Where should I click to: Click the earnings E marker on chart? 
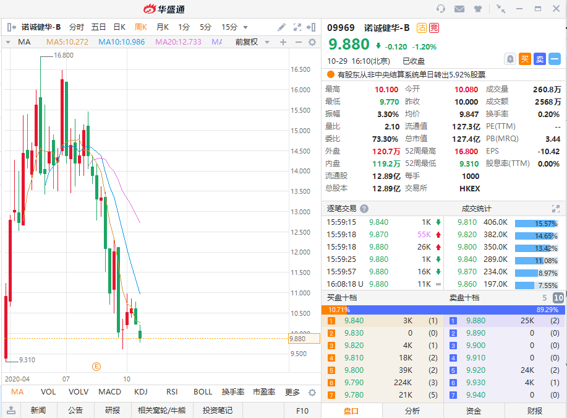coord(96,367)
